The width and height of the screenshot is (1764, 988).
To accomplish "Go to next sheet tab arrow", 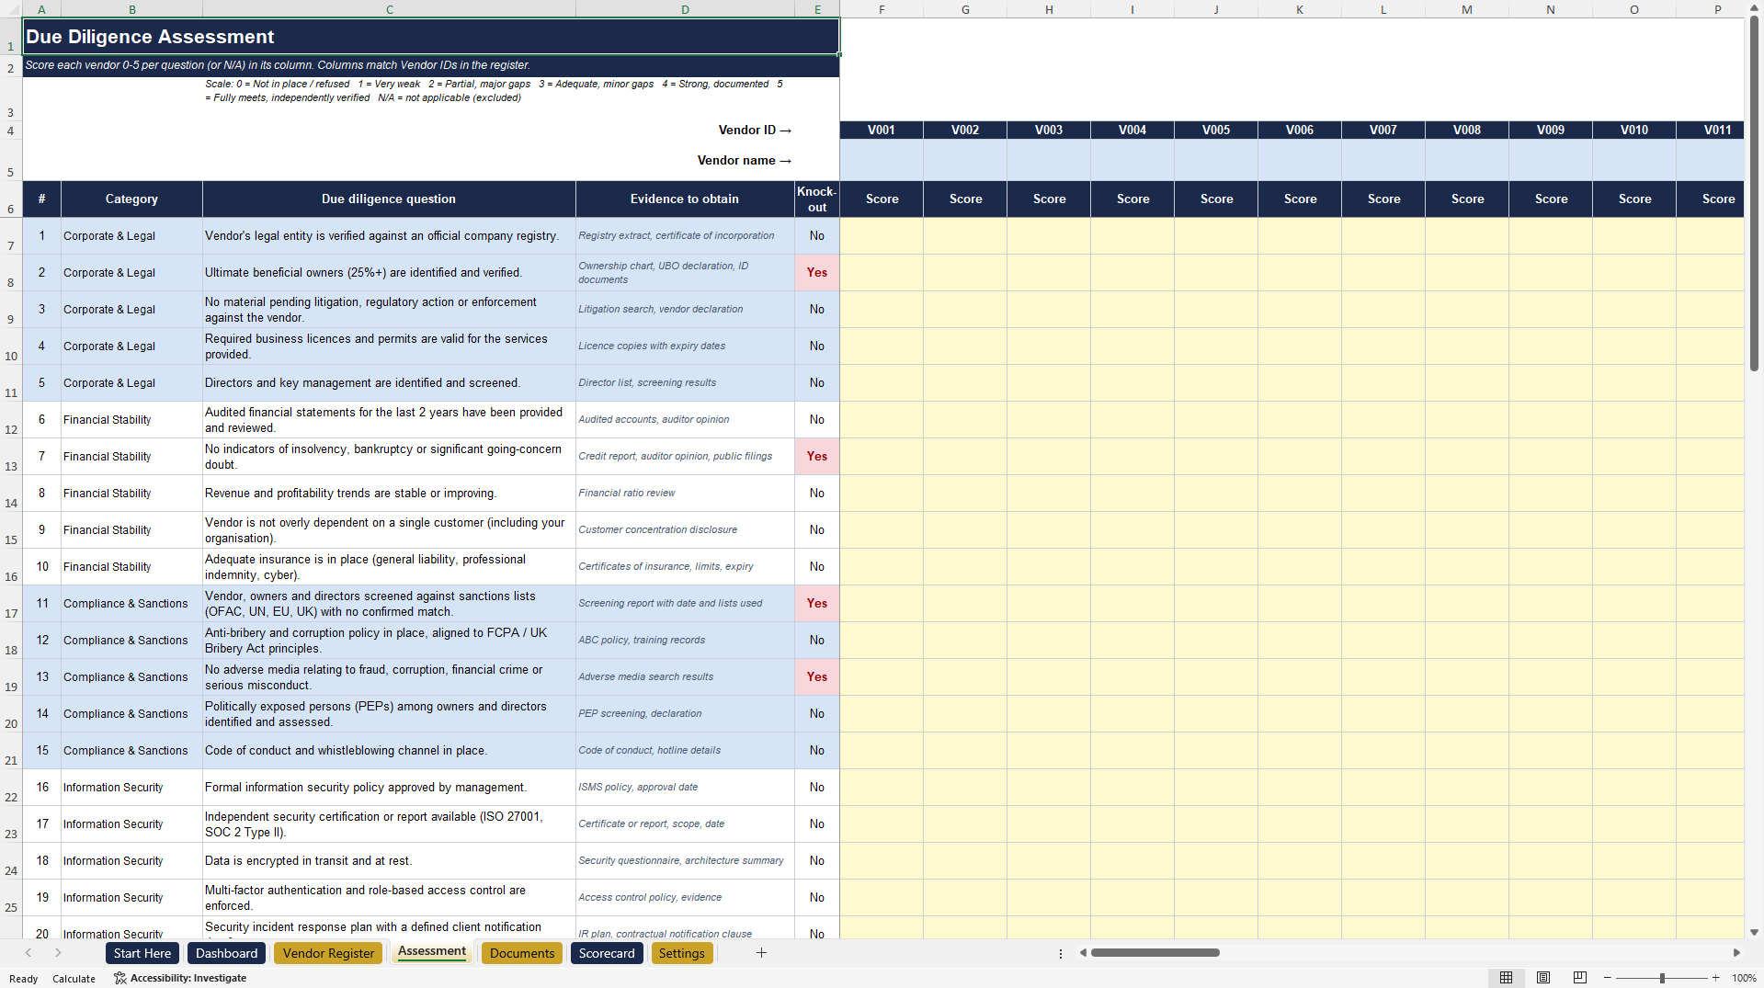I will pyautogui.click(x=58, y=953).
